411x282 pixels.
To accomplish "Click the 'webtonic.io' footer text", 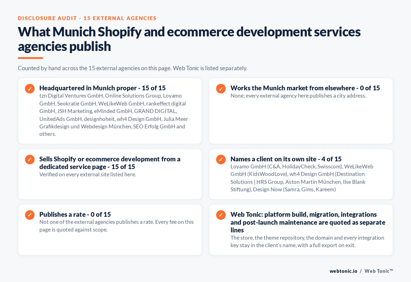I will [x=343, y=271].
